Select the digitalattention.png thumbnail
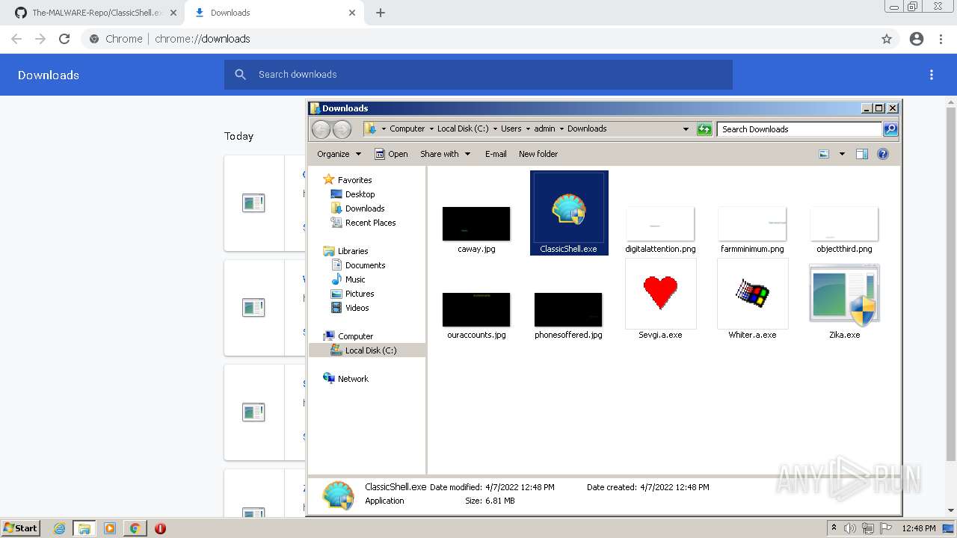The image size is (957, 538). click(660, 224)
